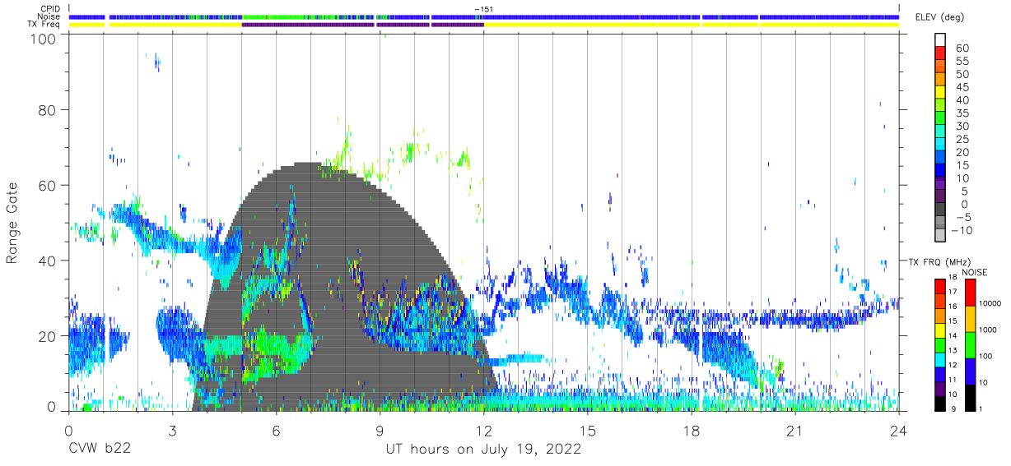The width and height of the screenshot is (1011, 466).
Task: Click the '-151' CPID value
Action: [x=484, y=9]
